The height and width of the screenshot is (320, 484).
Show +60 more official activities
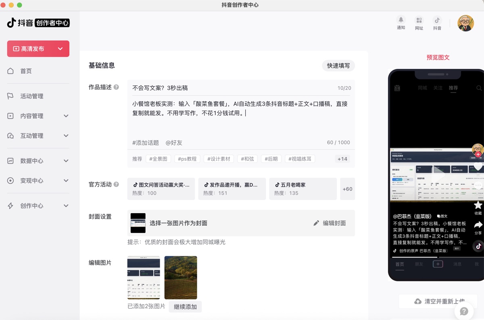pos(347,189)
